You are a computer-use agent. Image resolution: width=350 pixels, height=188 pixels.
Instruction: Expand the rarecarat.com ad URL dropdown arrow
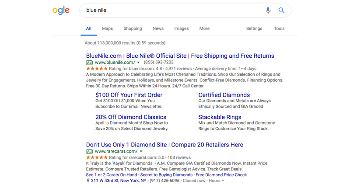(x=141, y=151)
